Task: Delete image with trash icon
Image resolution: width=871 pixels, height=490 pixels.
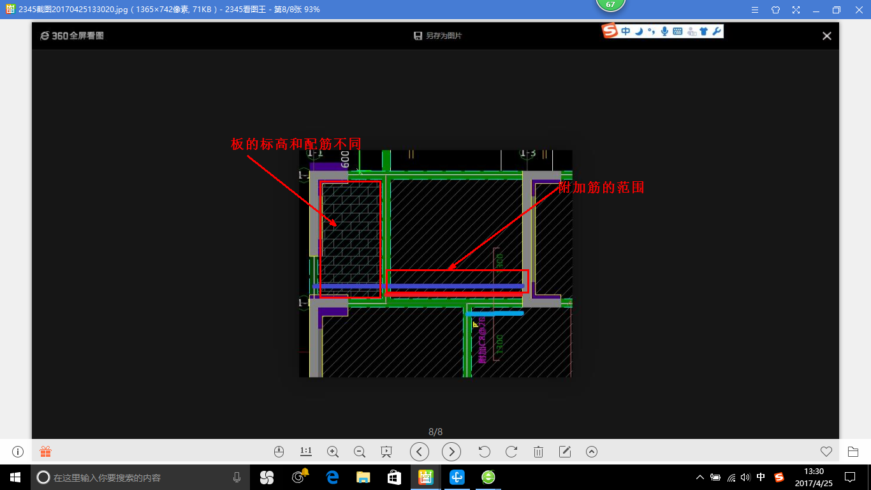Action: tap(538, 452)
